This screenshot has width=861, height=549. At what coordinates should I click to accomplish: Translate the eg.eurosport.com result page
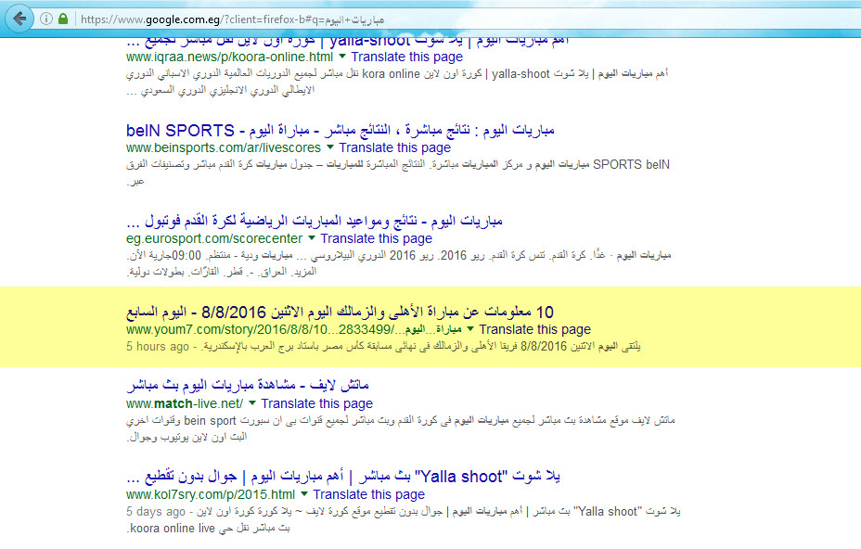(x=376, y=239)
